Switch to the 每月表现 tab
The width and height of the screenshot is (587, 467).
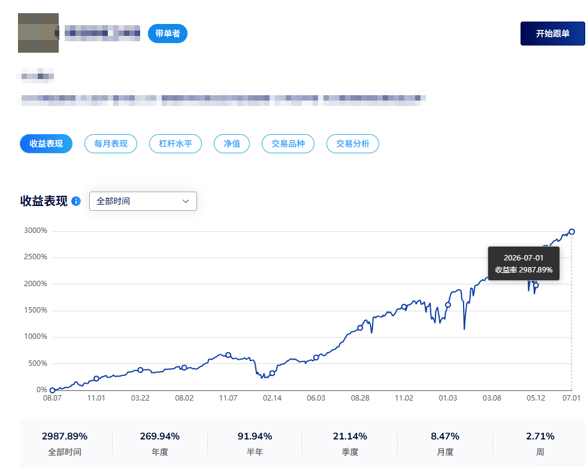(111, 144)
